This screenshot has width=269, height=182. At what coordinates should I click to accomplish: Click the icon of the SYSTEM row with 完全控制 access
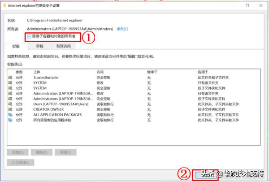(x=10, y=88)
